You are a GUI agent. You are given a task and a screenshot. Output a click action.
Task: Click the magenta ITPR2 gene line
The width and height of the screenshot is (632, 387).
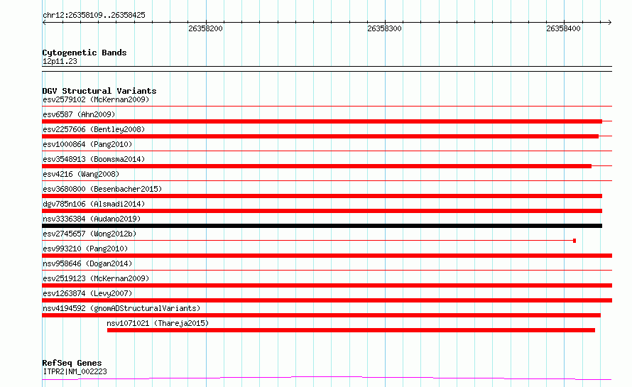click(x=327, y=378)
